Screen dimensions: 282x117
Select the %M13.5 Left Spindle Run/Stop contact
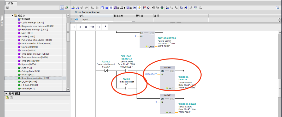tap(106, 71)
